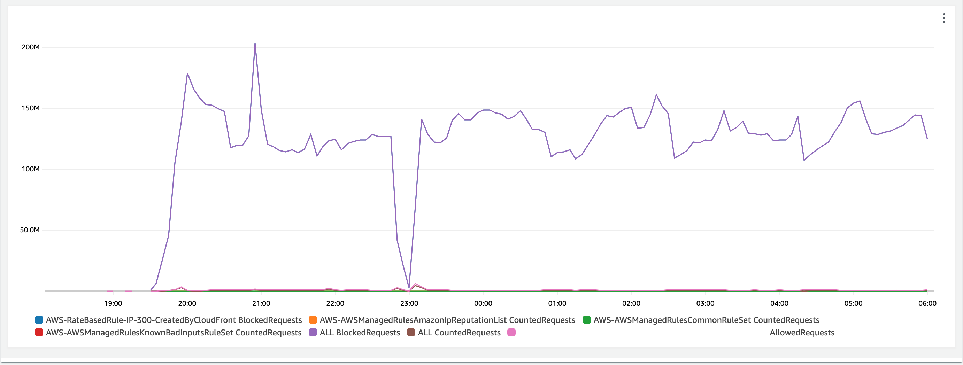Click the orange AmazonIpReputationList legend swatch

(313, 320)
